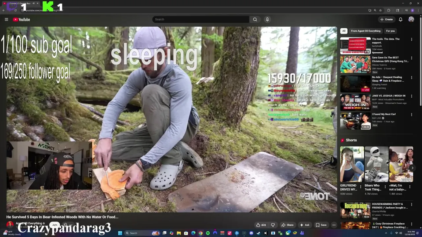The height and width of the screenshot is (237, 422).
Task: Open the YouTube guide hamburger menu
Action: pyautogui.click(x=6, y=19)
